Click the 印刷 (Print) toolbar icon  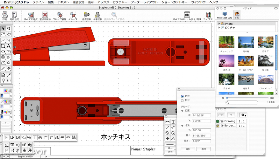coord(4,15)
